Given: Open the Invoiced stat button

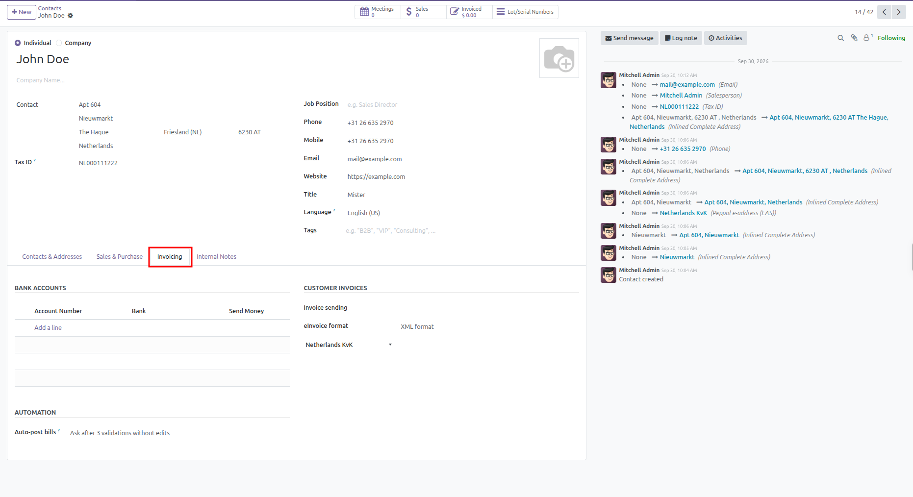Looking at the screenshot, I should pos(469,12).
